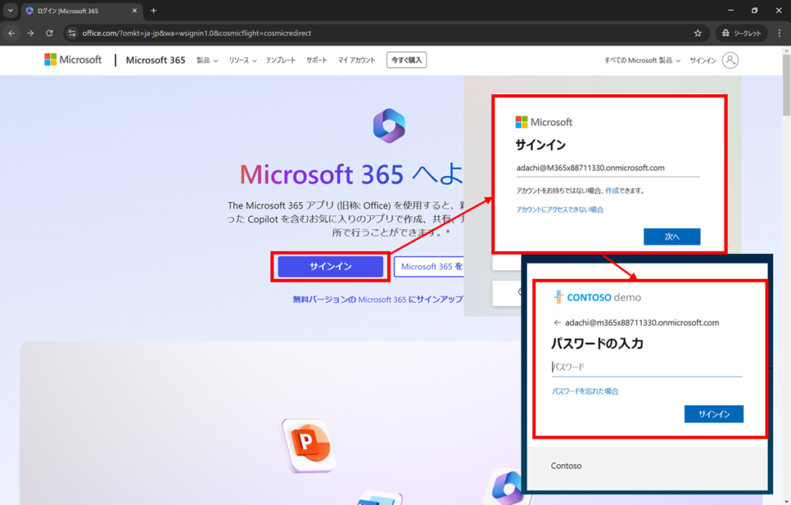Open パスワードを忘れた場合 link
The height and width of the screenshot is (505, 791).
pos(586,391)
